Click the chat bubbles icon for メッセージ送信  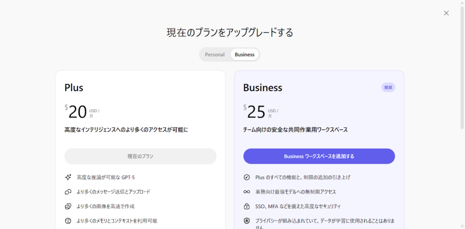[68, 192]
